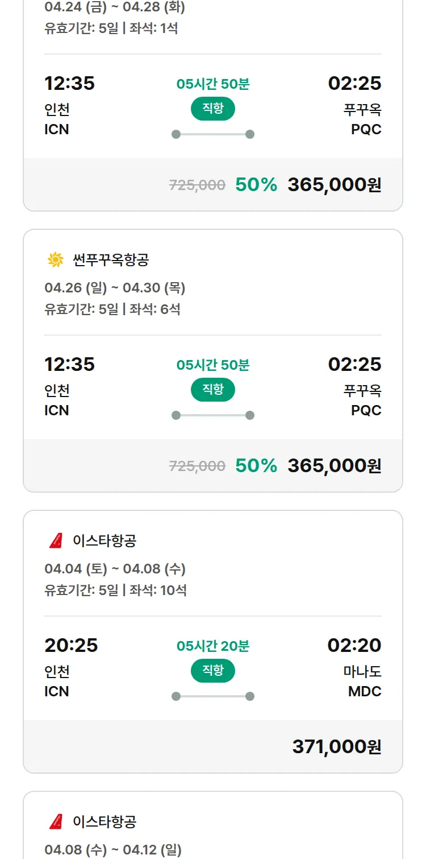Image resolution: width=426 pixels, height=859 pixels.
Task: Tap 직항 badge on the 04.24 flight
Action: [212, 109]
